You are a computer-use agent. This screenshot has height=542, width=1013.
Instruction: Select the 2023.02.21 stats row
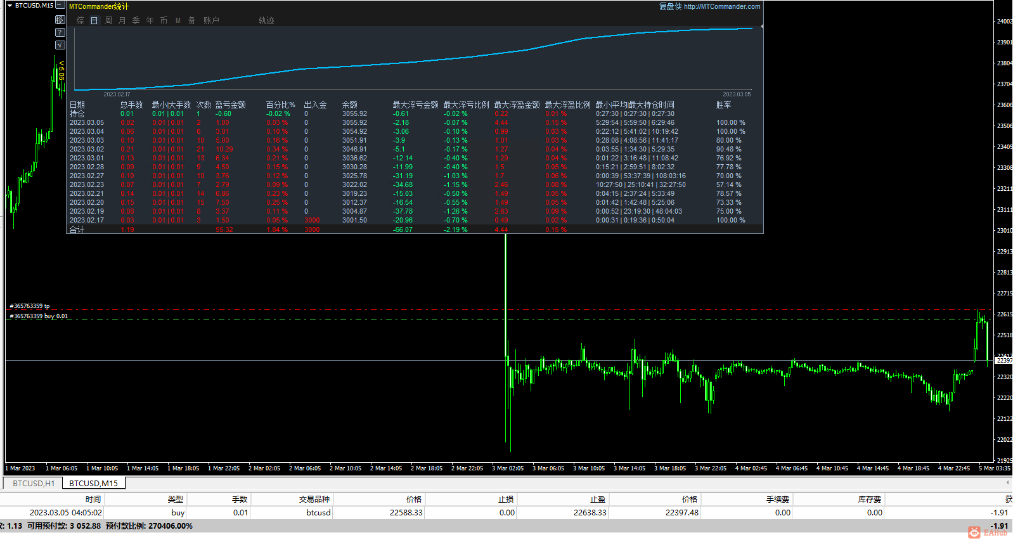point(415,193)
